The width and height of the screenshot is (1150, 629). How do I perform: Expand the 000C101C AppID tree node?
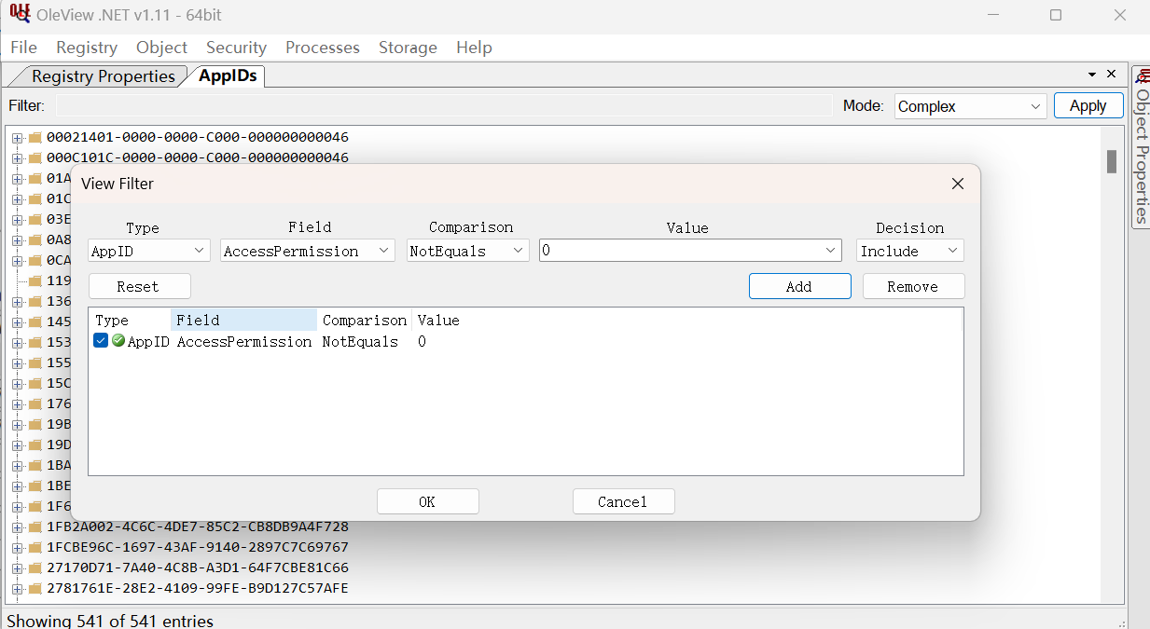17,157
